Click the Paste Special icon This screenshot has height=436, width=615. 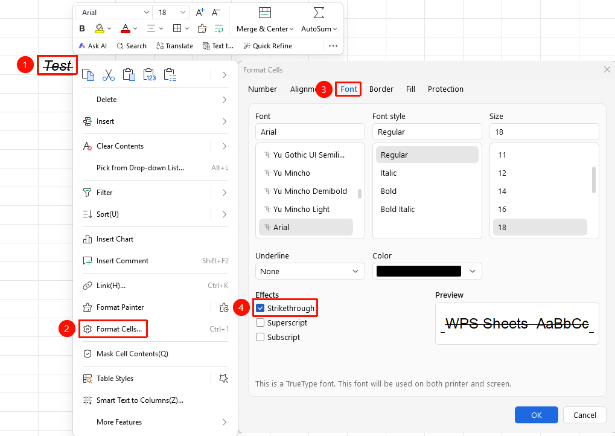(x=170, y=74)
